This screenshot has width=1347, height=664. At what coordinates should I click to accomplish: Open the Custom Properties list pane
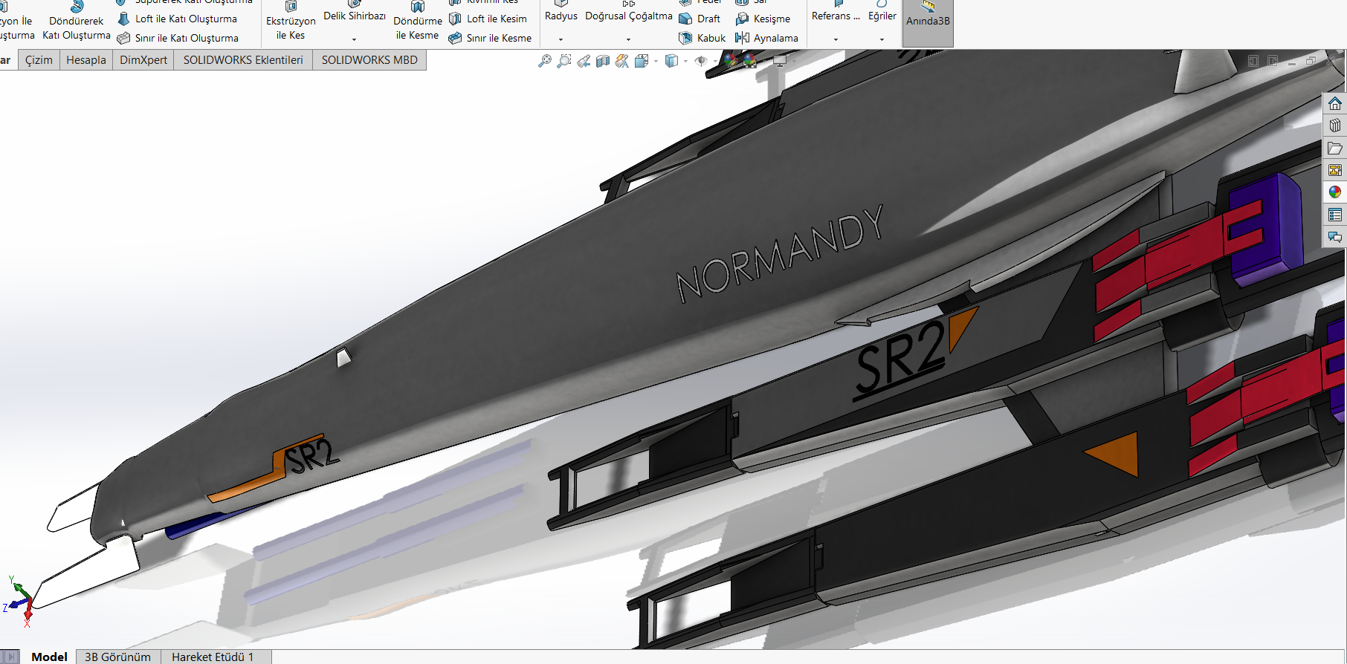click(x=1335, y=215)
